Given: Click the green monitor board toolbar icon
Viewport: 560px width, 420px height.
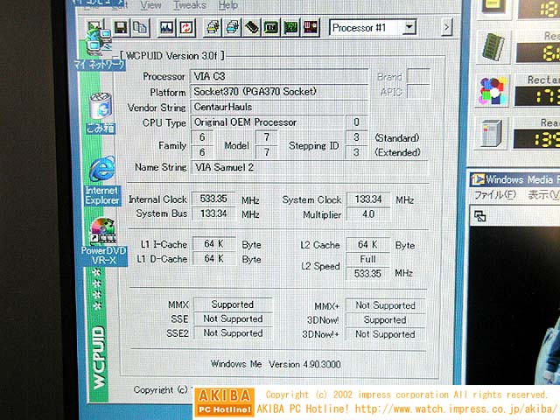Looking at the screenshot, I should [x=271, y=27].
